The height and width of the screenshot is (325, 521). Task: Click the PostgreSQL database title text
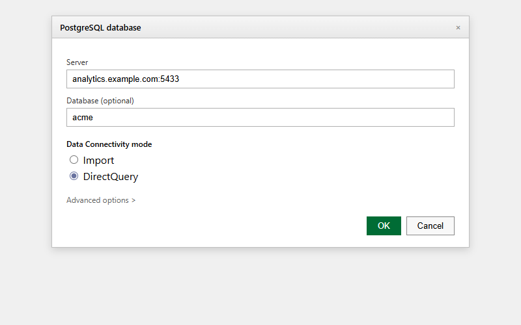[100, 27]
